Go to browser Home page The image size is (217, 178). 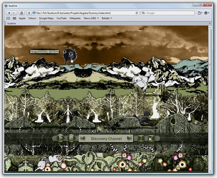tap(22, 13)
